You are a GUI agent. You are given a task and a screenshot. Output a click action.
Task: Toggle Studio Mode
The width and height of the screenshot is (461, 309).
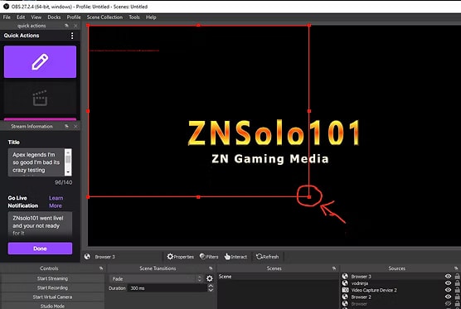click(x=52, y=306)
